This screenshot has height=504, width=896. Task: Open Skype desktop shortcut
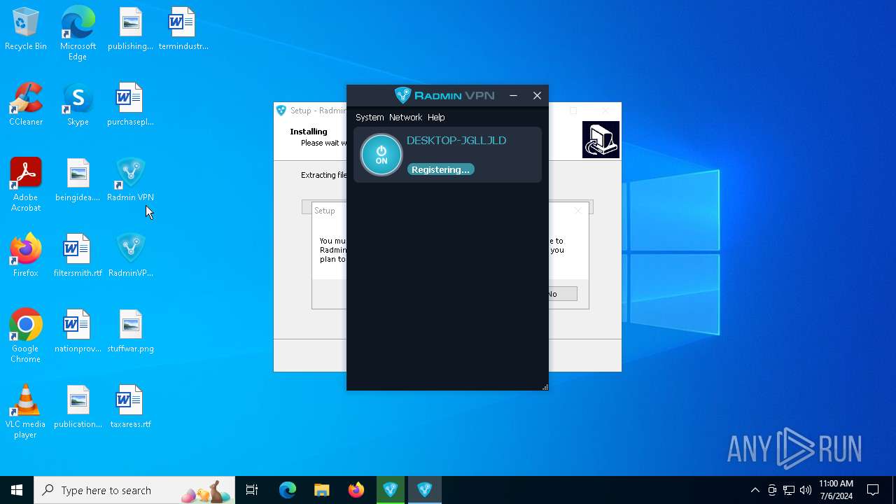(78, 105)
